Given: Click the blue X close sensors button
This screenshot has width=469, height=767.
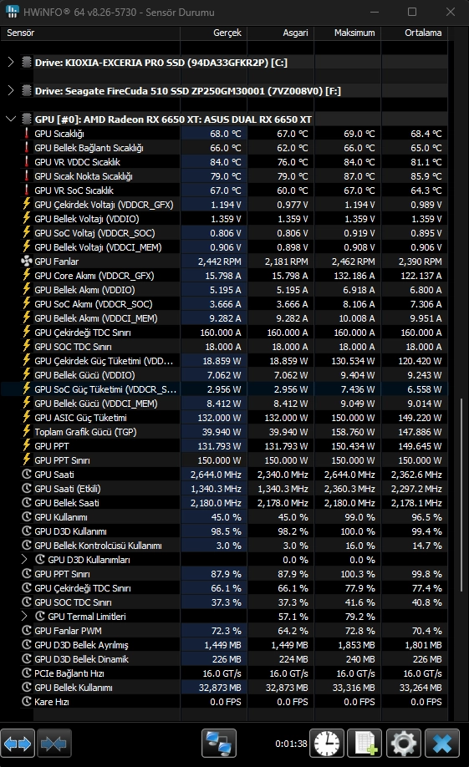Looking at the screenshot, I should pyautogui.click(x=442, y=744).
